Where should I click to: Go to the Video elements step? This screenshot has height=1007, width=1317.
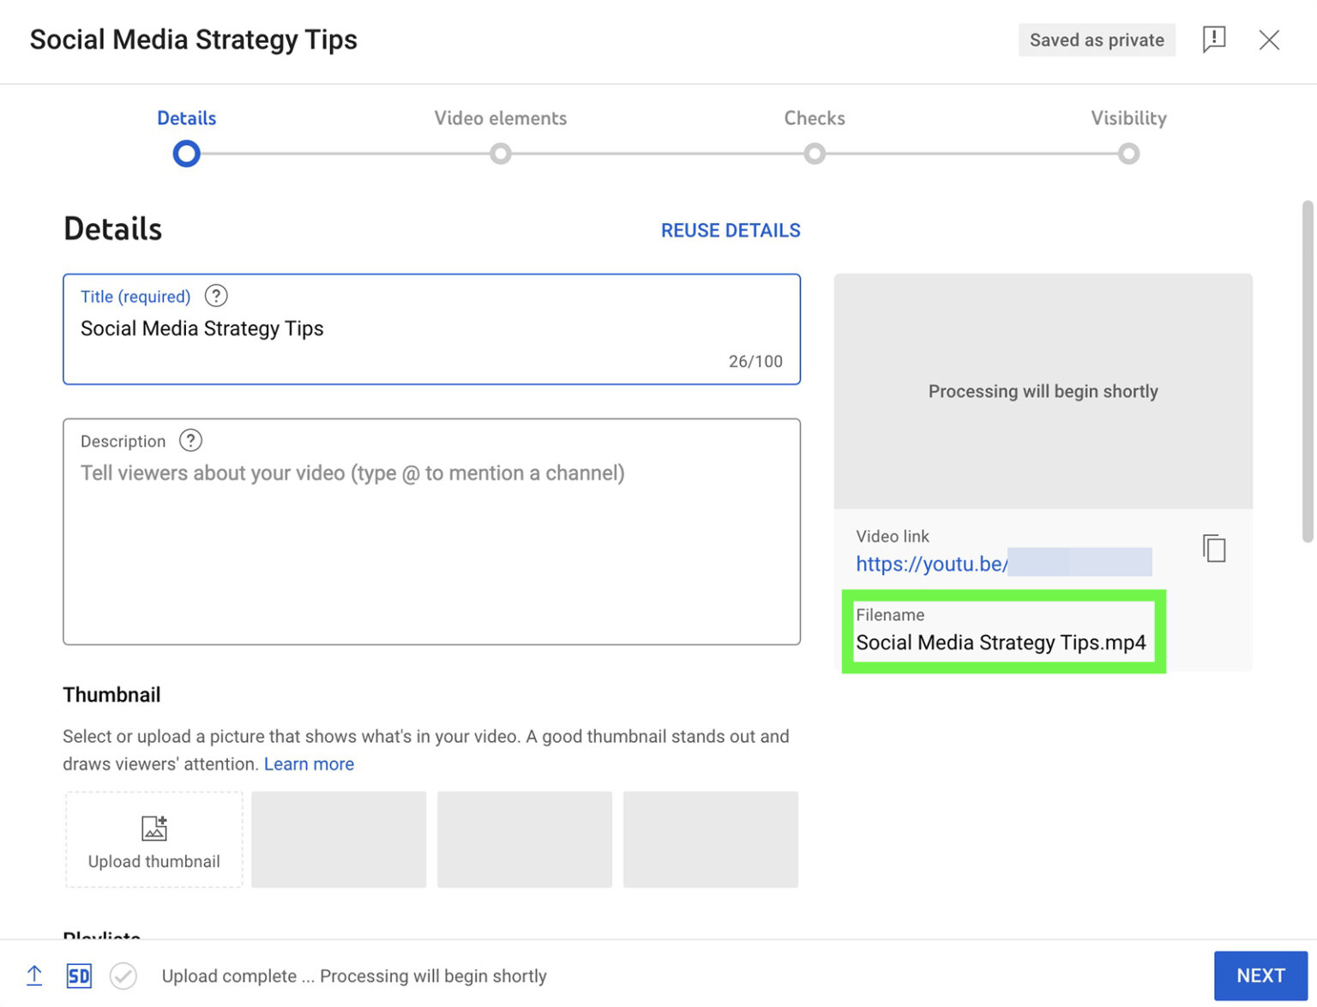tap(501, 154)
